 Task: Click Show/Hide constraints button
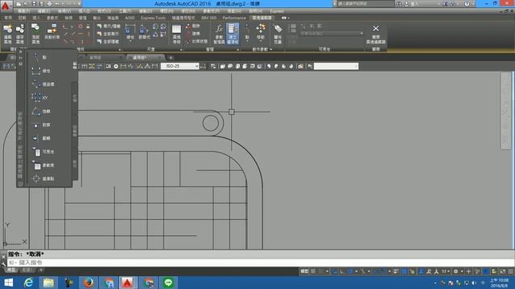109,26
